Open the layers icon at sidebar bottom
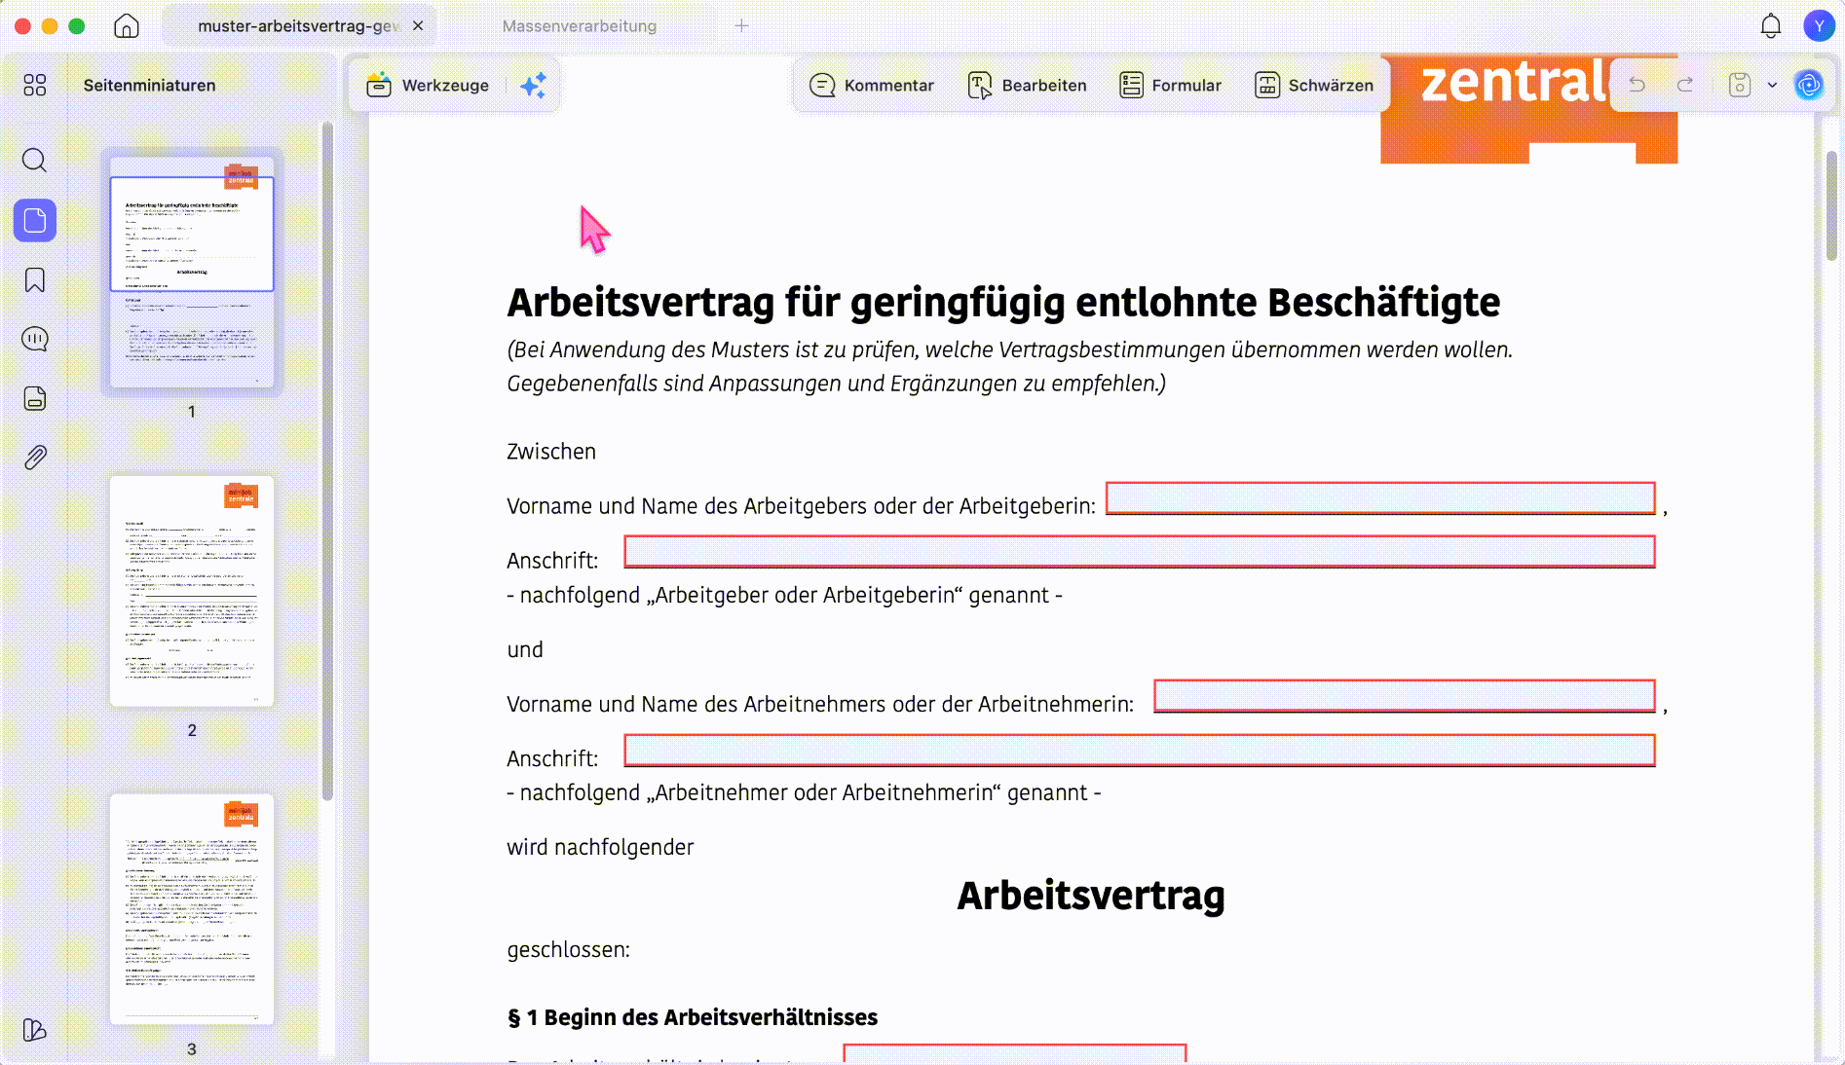 coord(35,1030)
